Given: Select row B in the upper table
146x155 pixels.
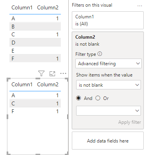Looking at the screenshot, I should tap(35, 27).
